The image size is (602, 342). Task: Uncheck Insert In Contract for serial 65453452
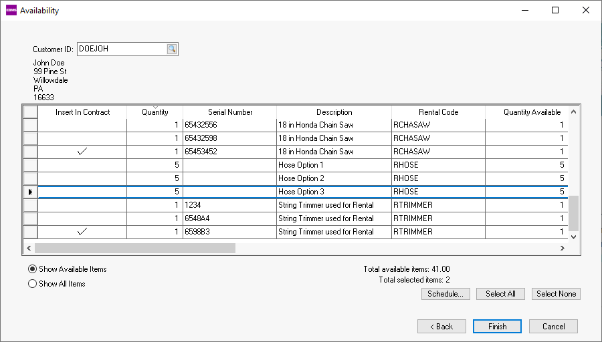(82, 152)
